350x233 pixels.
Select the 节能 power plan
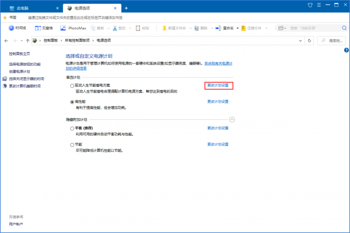tap(72, 145)
